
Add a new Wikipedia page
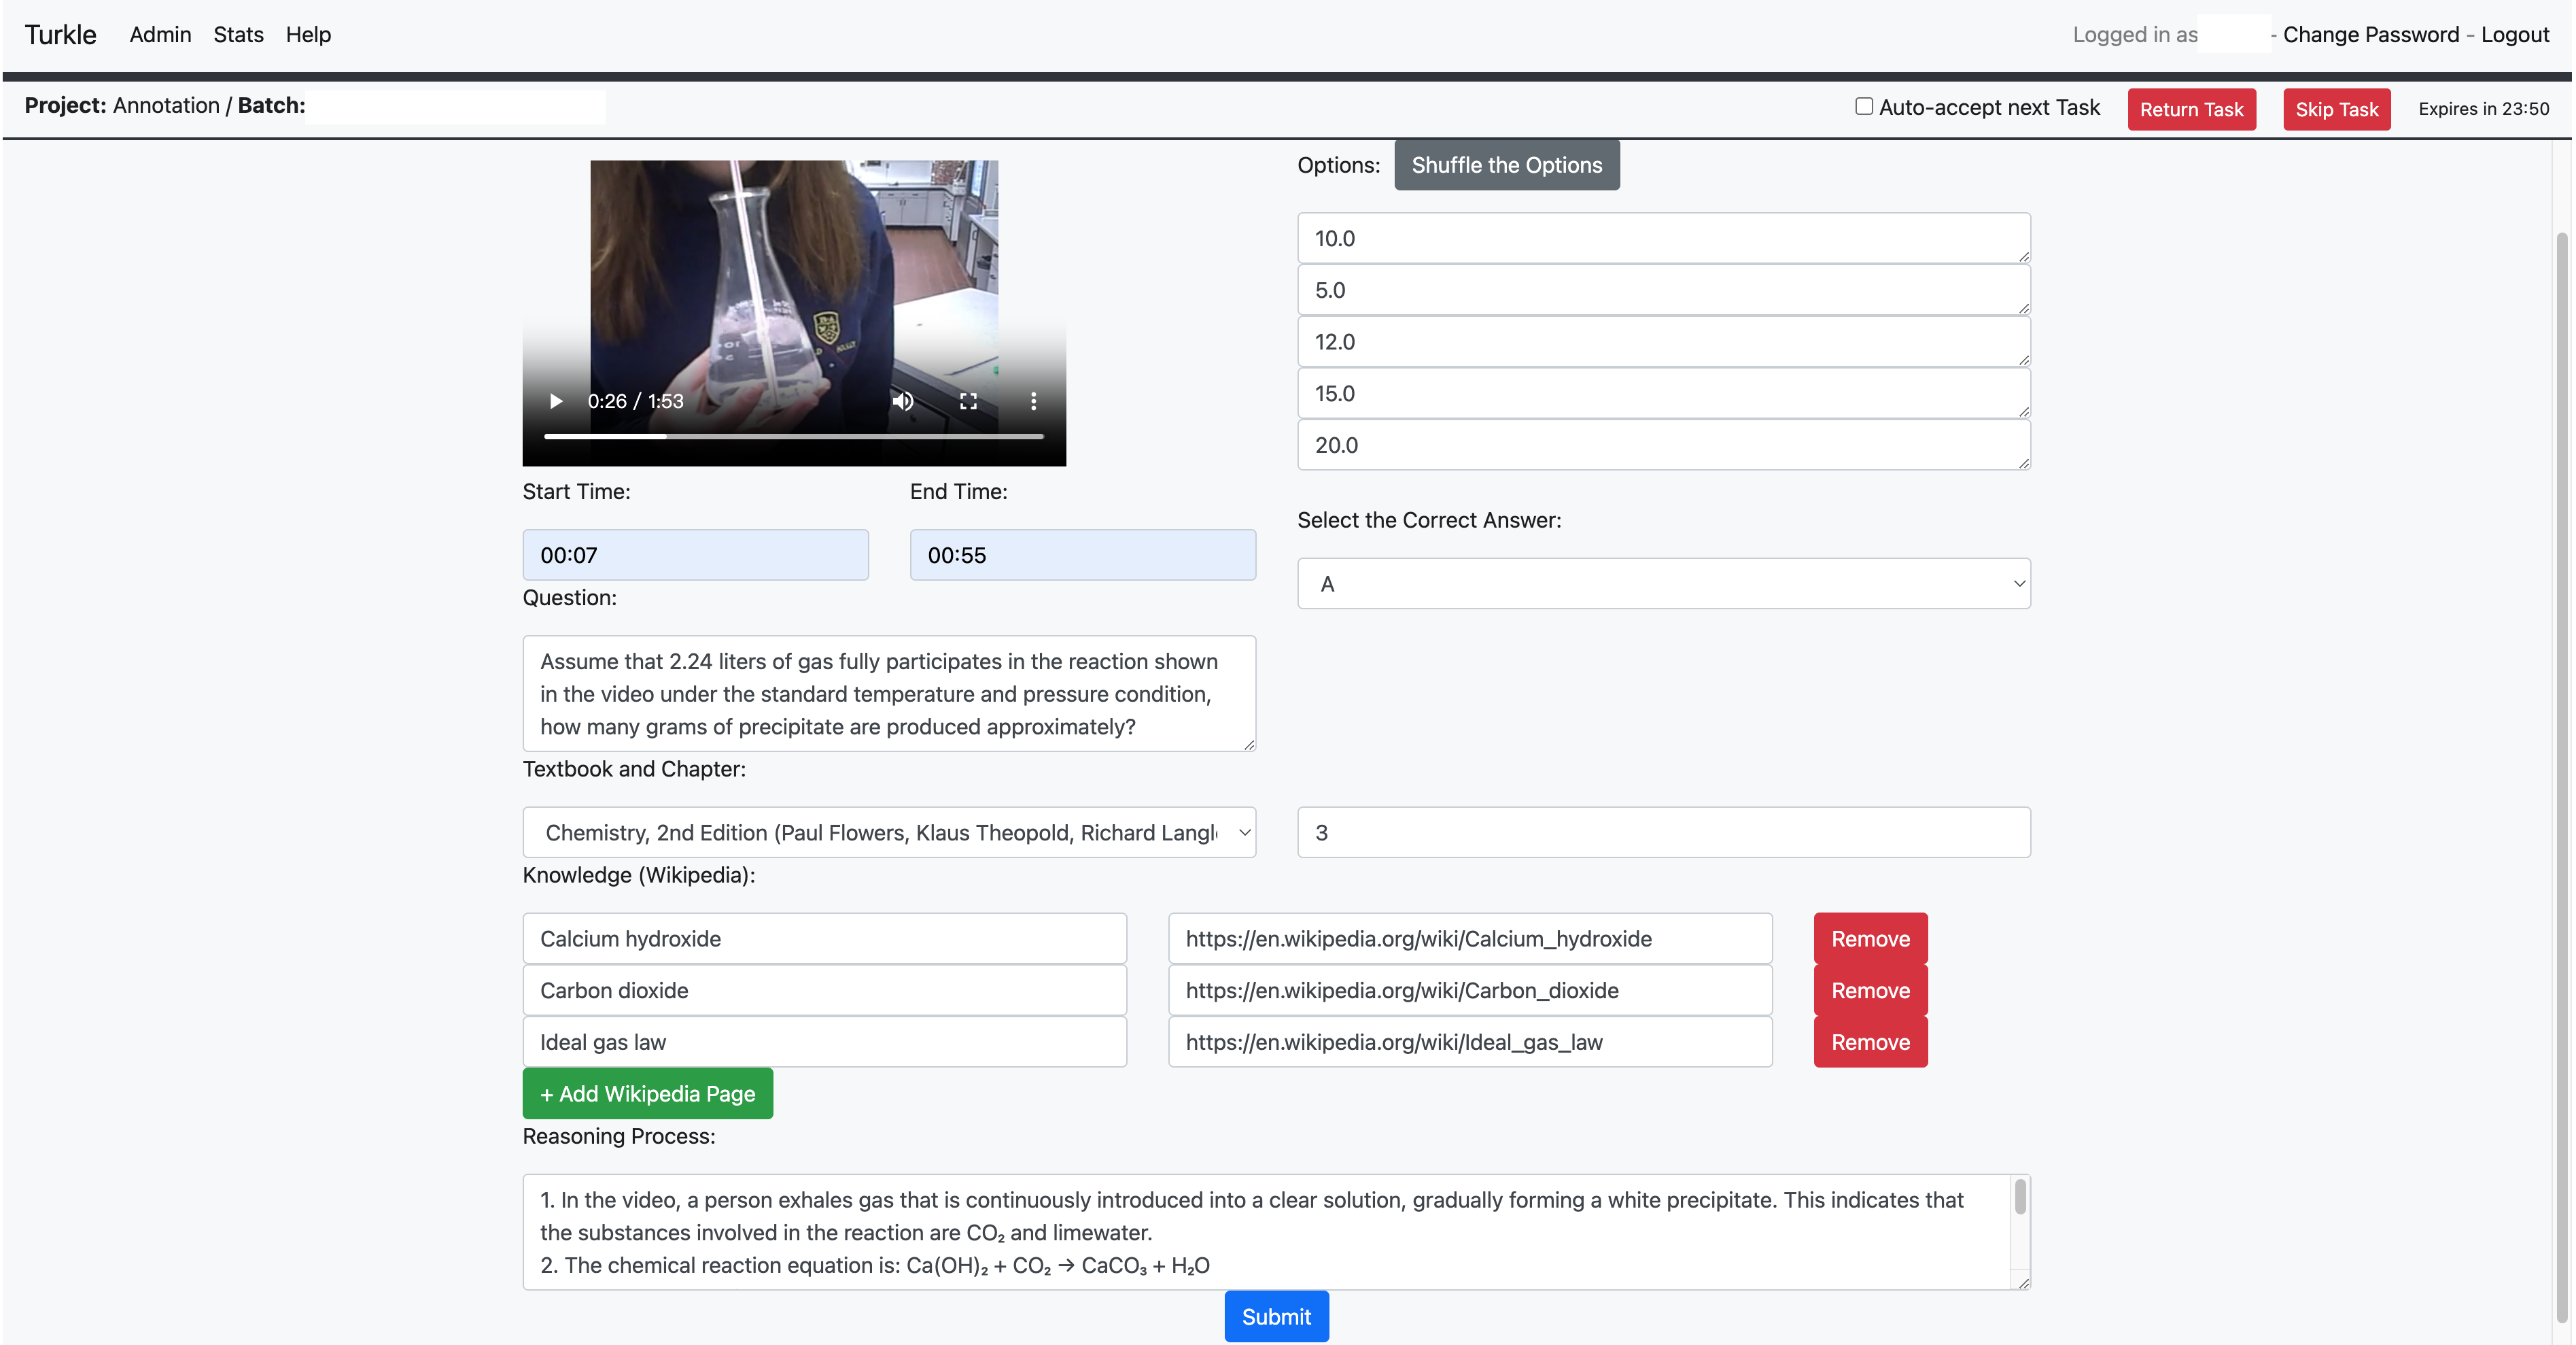(647, 1094)
